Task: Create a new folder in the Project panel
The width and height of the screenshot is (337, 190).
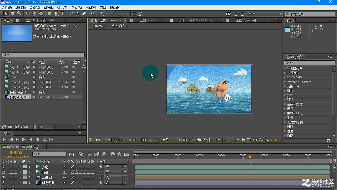Action: click(x=10, y=127)
